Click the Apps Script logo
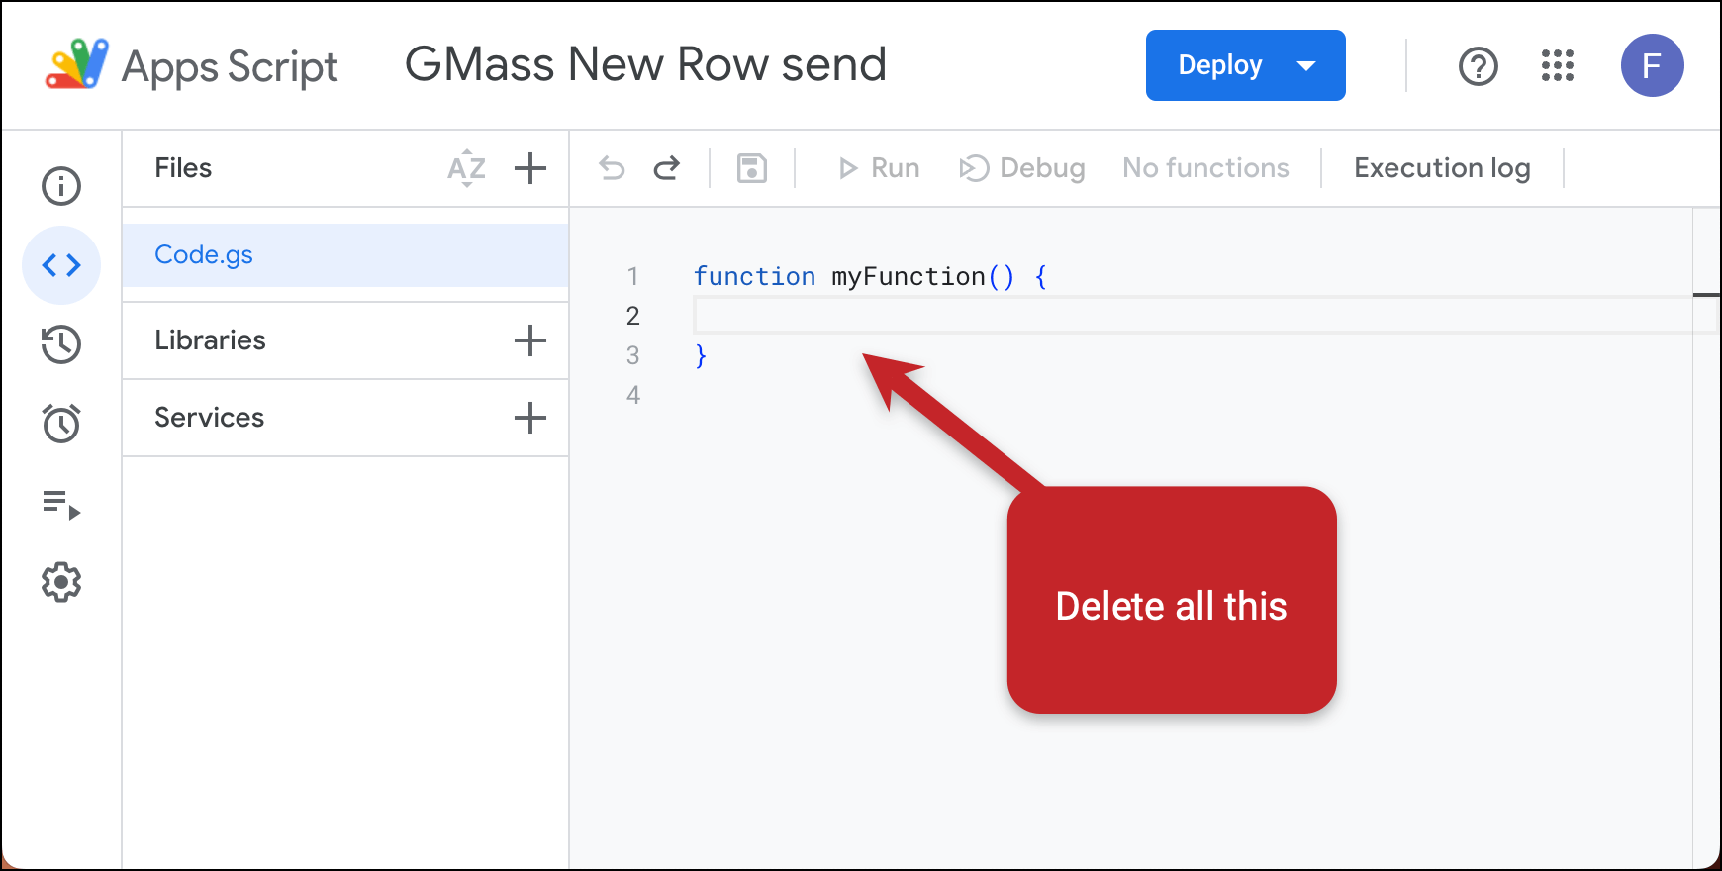 (x=77, y=64)
